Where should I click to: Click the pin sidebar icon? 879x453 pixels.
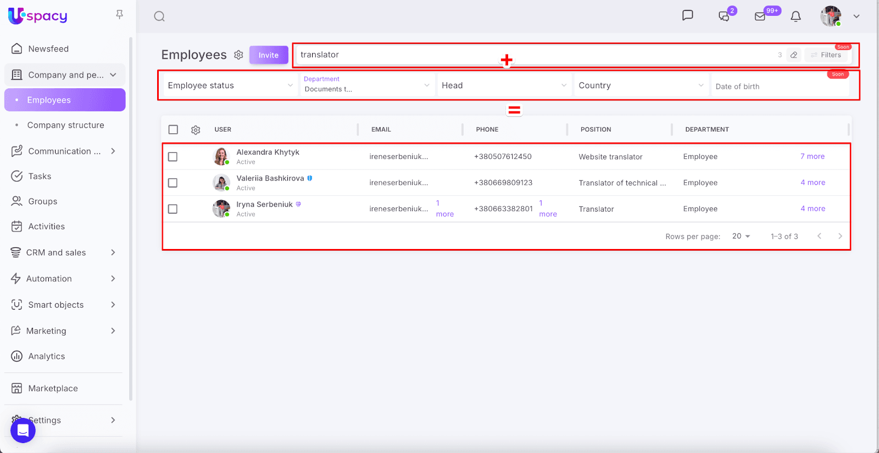119,15
